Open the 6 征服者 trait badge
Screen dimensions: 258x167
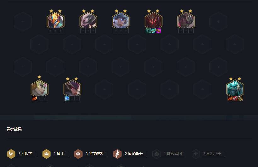click(22, 154)
